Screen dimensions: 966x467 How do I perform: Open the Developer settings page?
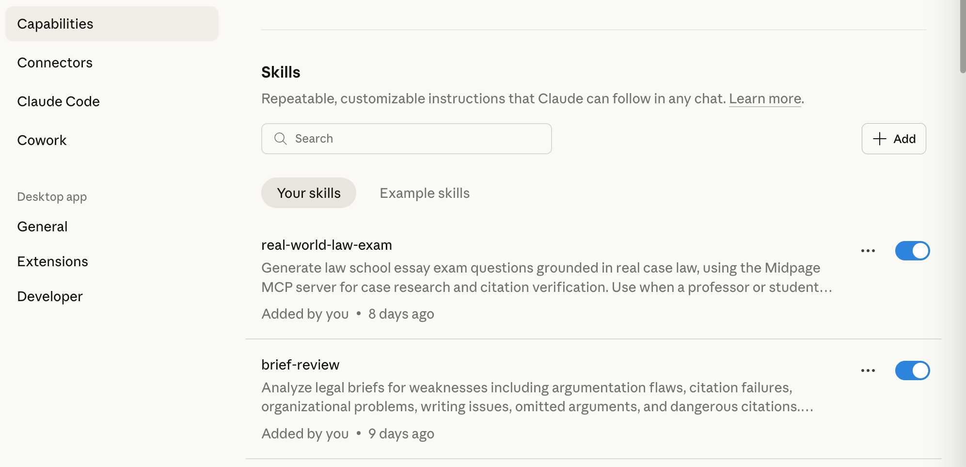pyautogui.click(x=50, y=296)
